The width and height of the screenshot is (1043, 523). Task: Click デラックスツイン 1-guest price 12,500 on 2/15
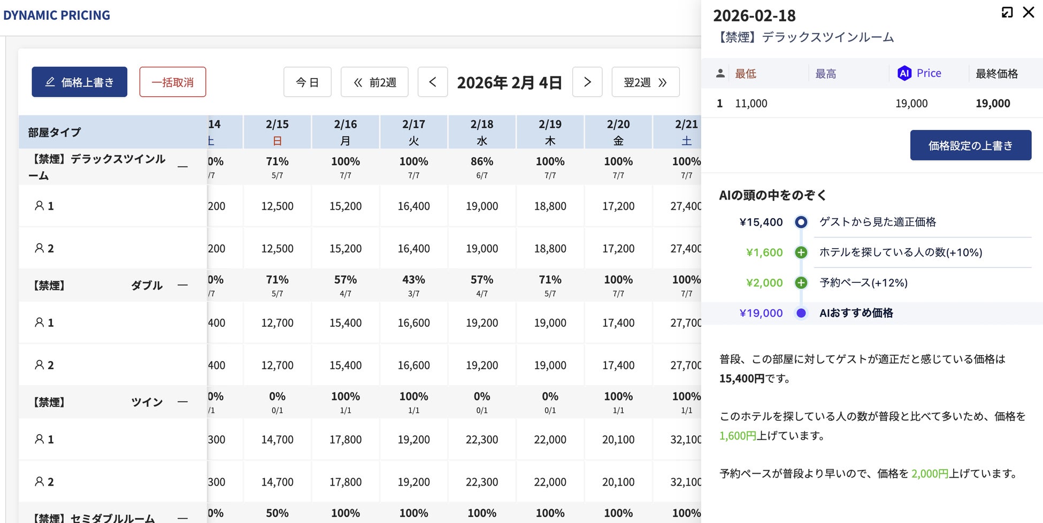[x=277, y=206]
